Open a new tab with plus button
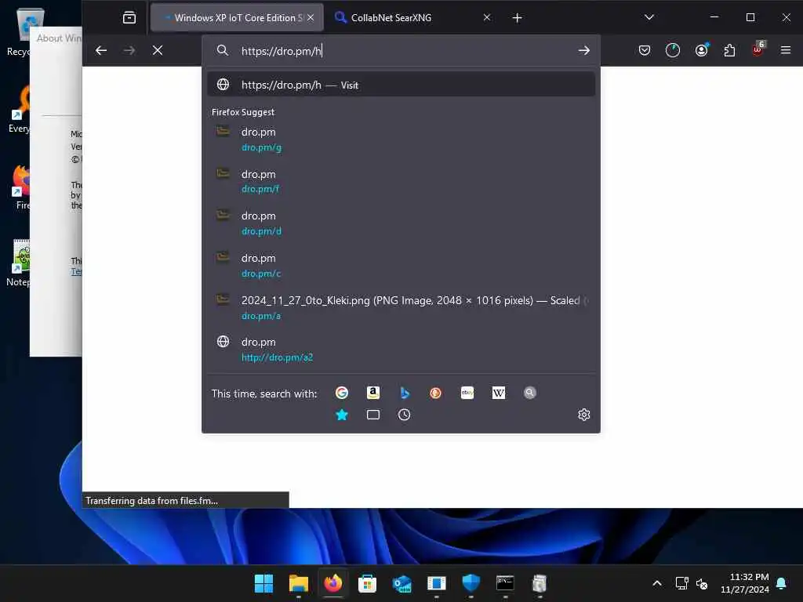The width and height of the screenshot is (803, 602). (x=518, y=18)
